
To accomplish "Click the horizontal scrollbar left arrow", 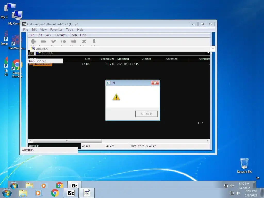I will 30,141.
